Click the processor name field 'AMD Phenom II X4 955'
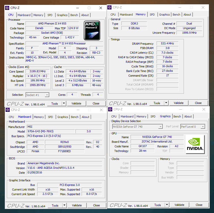 coord(52,23)
